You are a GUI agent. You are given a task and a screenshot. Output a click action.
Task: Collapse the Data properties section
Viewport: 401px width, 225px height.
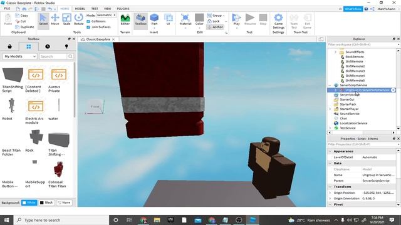pyautogui.click(x=330, y=163)
